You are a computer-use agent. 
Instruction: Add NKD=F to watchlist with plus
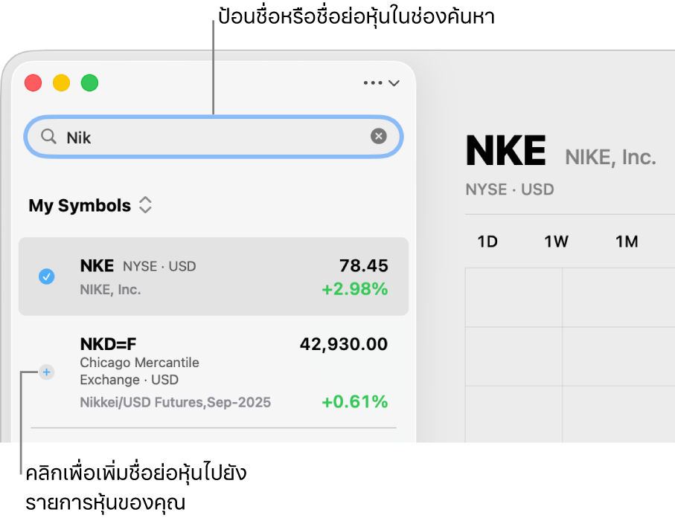[46, 372]
